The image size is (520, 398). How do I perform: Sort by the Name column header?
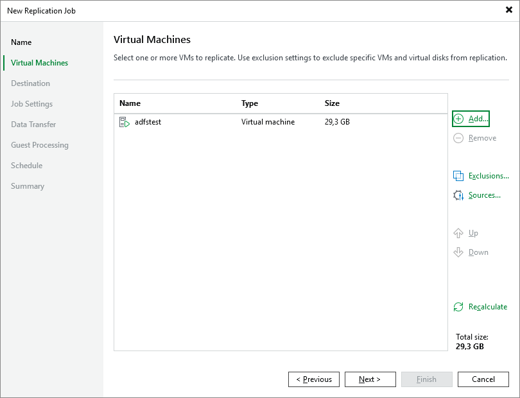130,103
